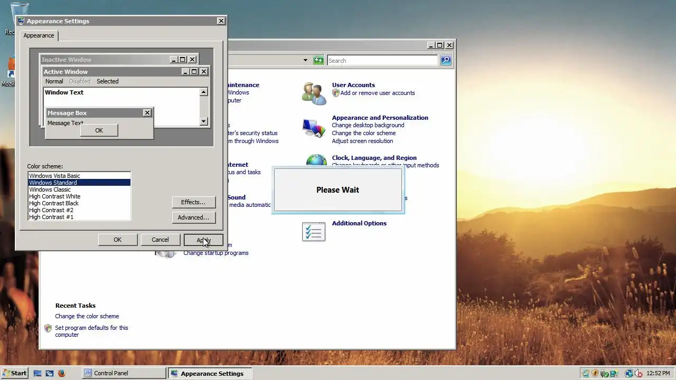
Task: Click the muted volume icon in system tray
Action: coord(639,373)
